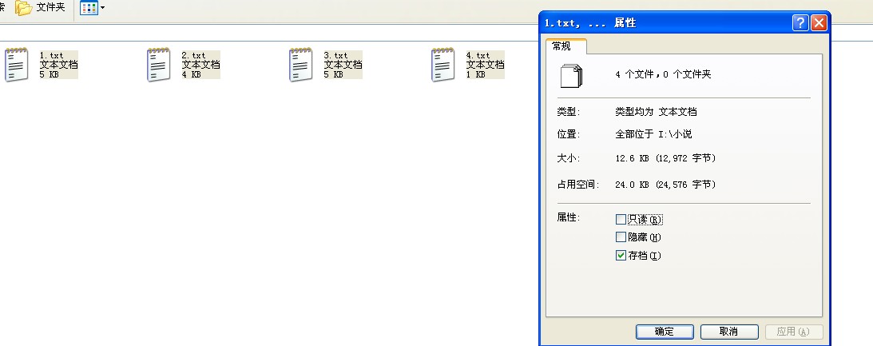Click the 1.txt file name label
Image resolution: width=873 pixels, height=346 pixels.
[x=52, y=55]
